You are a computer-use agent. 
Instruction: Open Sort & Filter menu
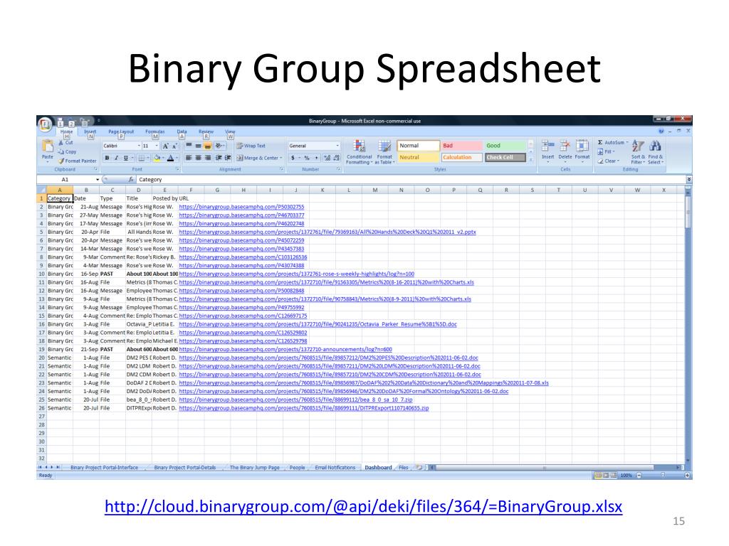coord(638,152)
